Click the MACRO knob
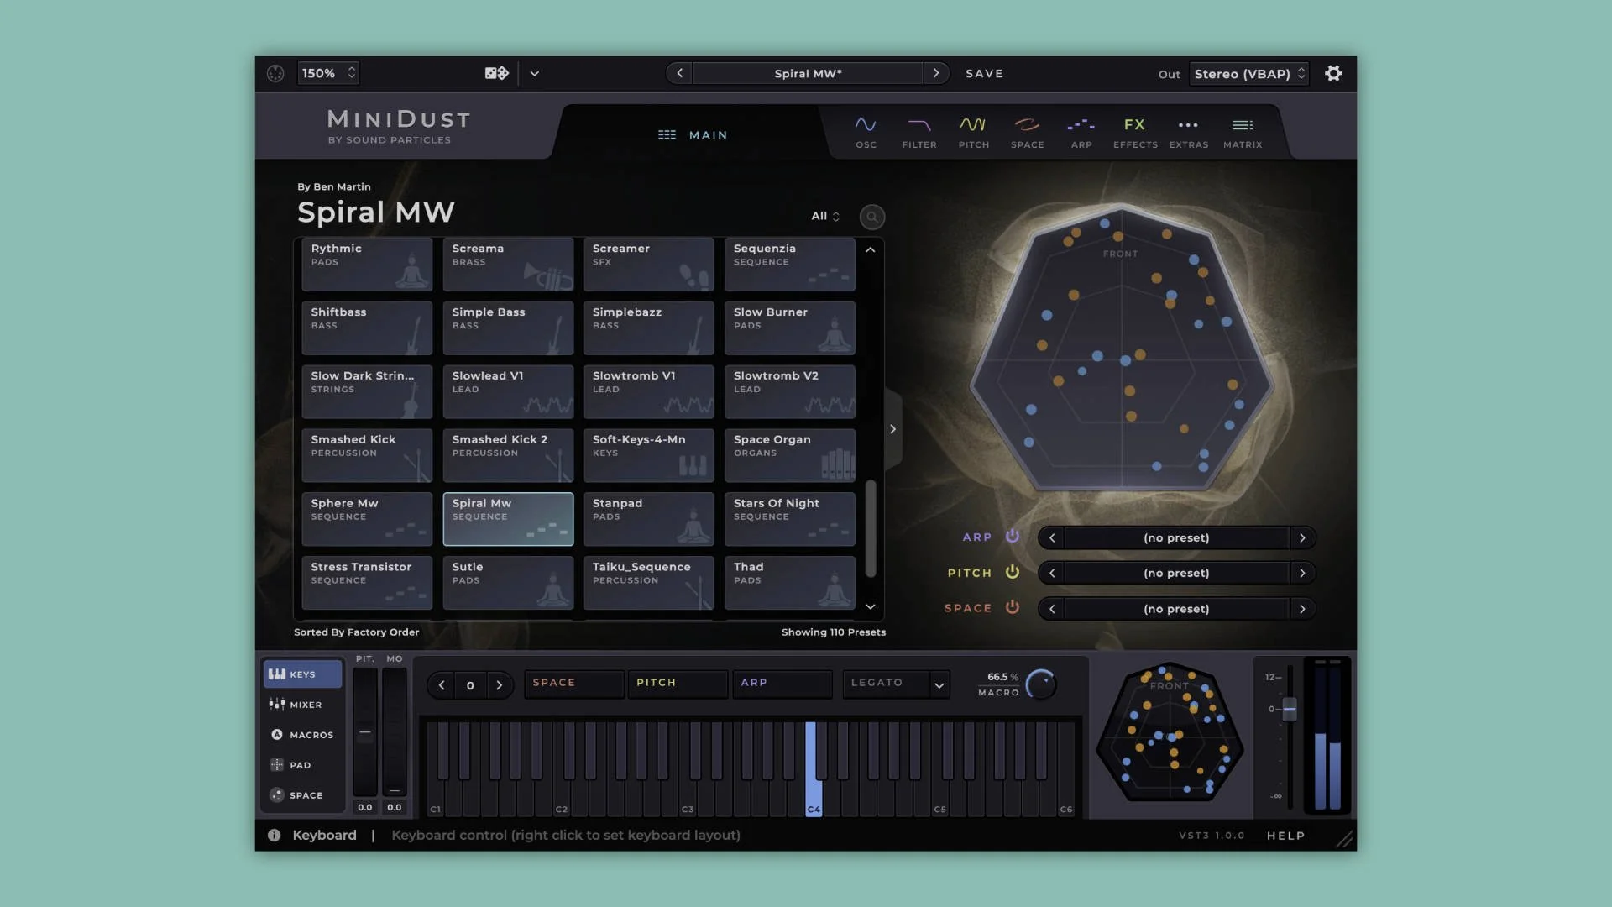The height and width of the screenshot is (907, 1612). tap(1041, 684)
